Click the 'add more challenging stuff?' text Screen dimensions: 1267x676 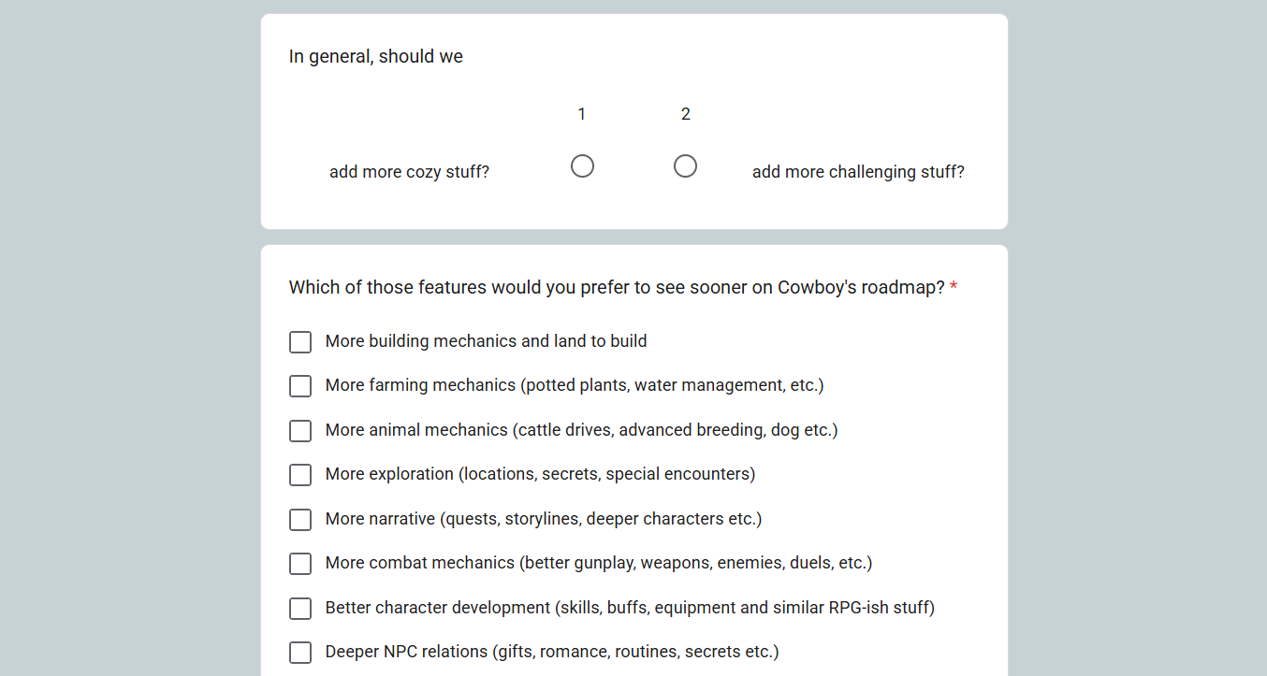[858, 172]
